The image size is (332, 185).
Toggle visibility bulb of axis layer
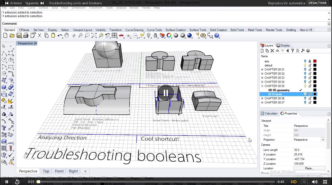[x=305, y=61]
